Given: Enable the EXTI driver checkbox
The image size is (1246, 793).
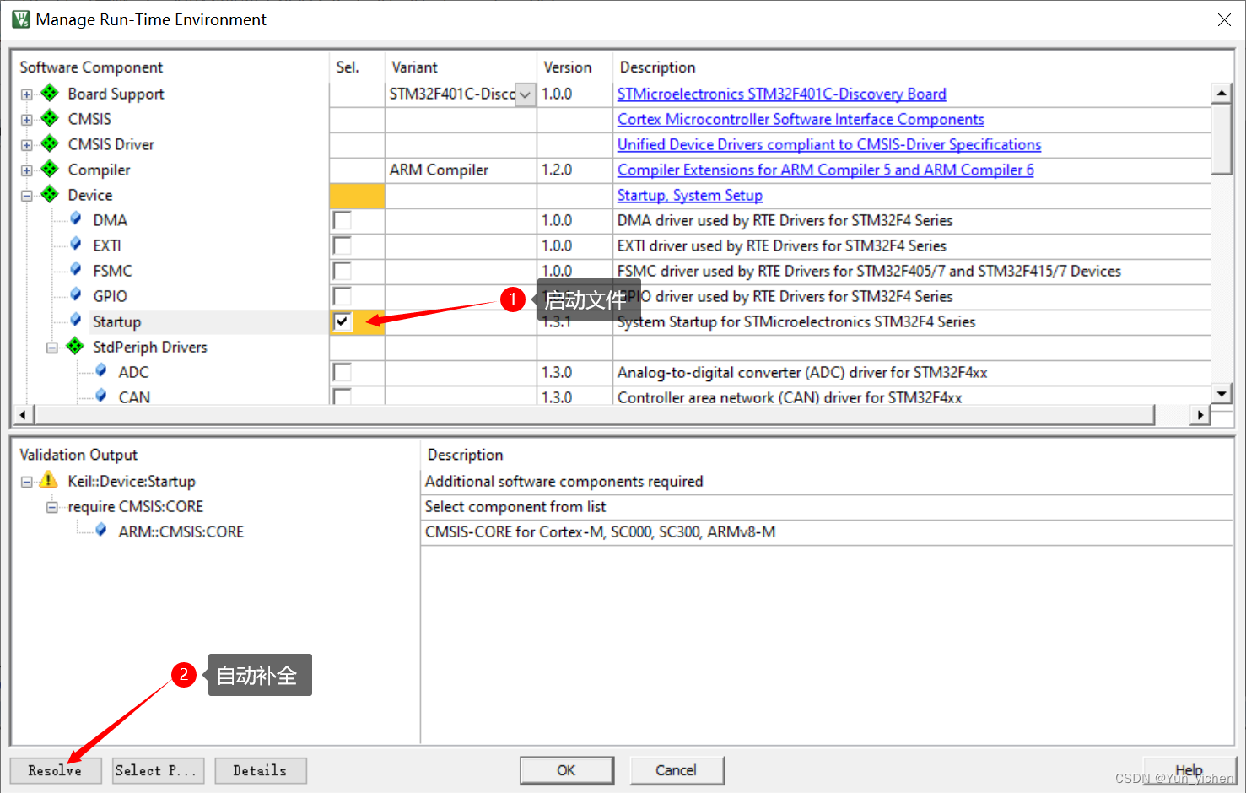Looking at the screenshot, I should pyautogui.click(x=342, y=245).
